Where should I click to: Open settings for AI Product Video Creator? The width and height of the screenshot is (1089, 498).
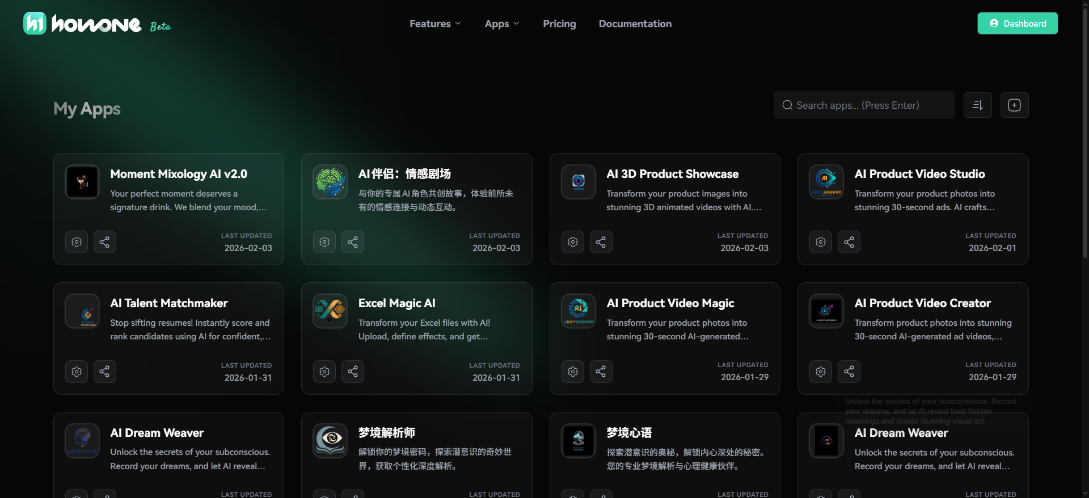point(821,372)
